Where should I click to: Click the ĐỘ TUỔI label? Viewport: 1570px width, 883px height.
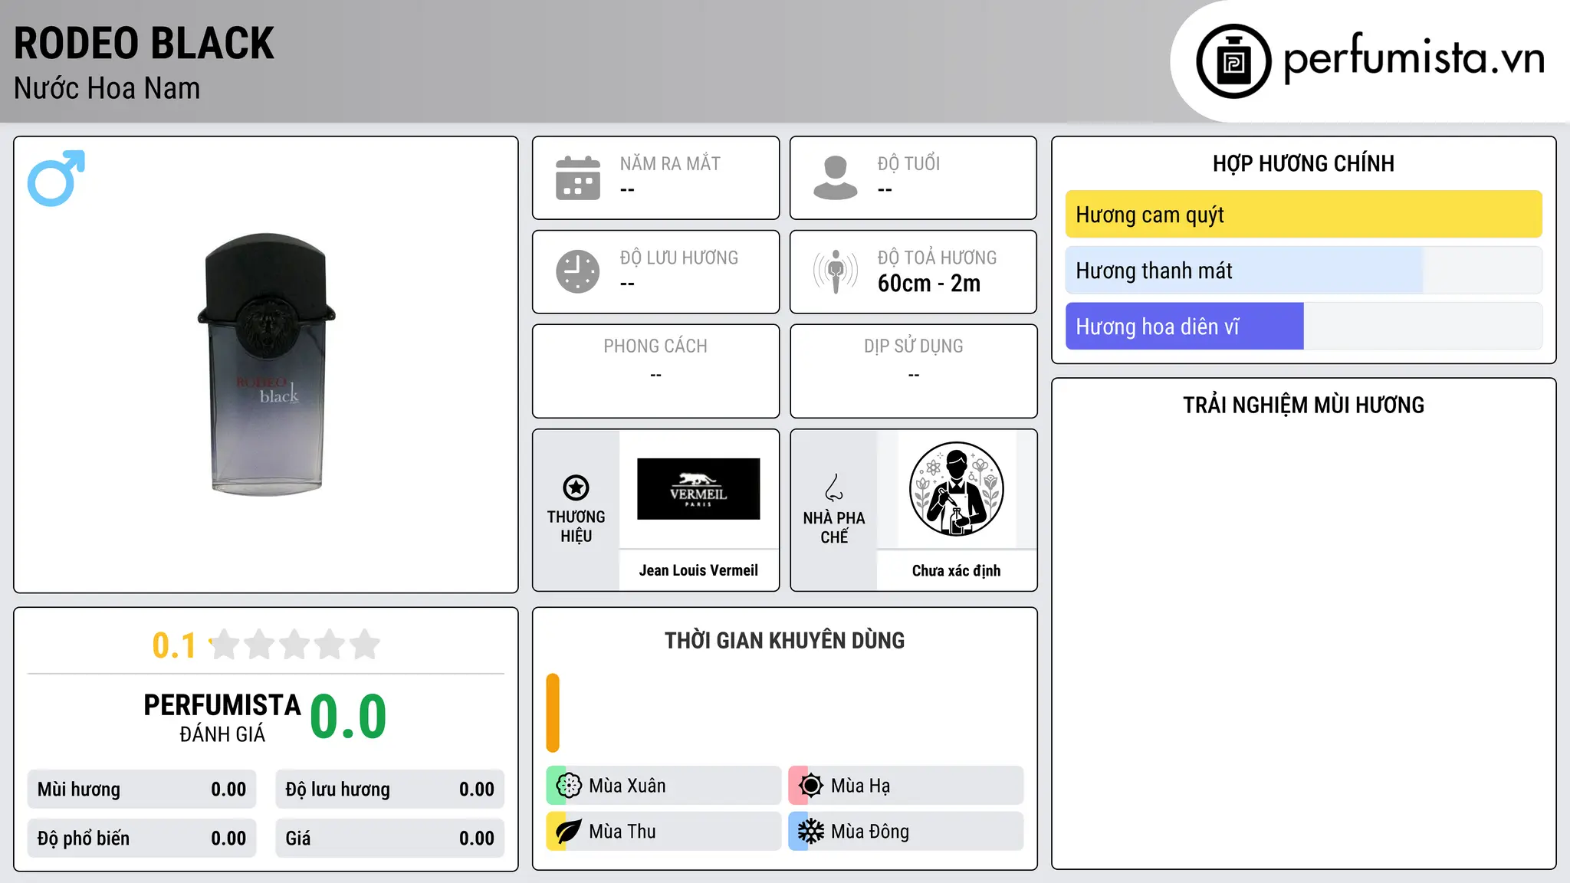(x=908, y=163)
